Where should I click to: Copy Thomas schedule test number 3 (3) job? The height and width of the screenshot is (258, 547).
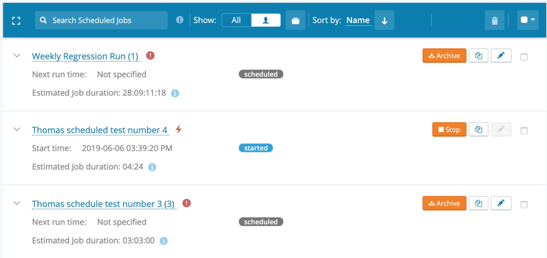click(x=479, y=203)
